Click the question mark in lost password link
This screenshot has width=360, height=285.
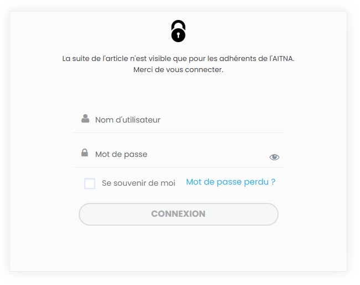click(x=273, y=181)
